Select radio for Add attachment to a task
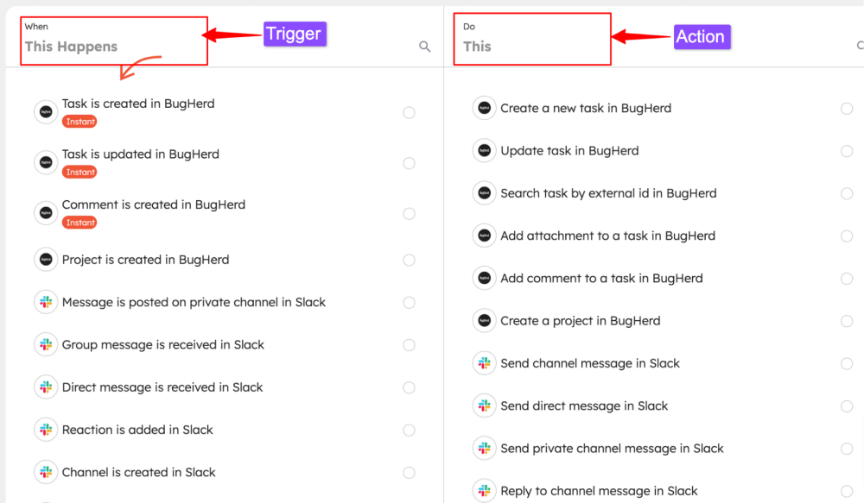The height and width of the screenshot is (503, 864). [847, 236]
